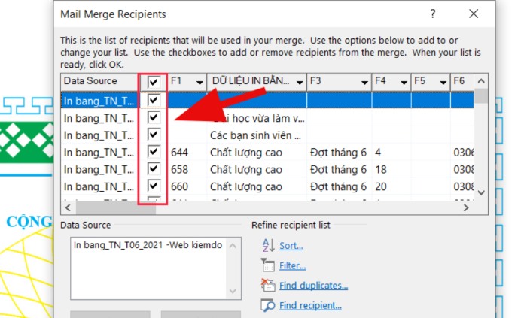
Task: Uncheck the recipient row with F1 value 660
Action: pyautogui.click(x=154, y=186)
